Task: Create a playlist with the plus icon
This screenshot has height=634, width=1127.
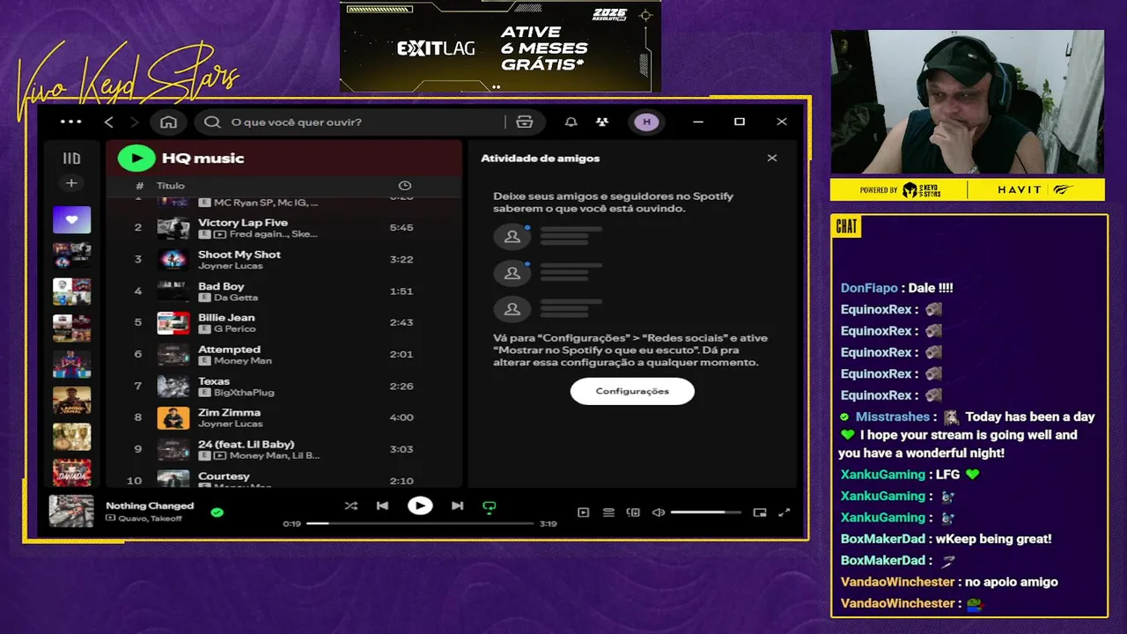Action: [71, 183]
